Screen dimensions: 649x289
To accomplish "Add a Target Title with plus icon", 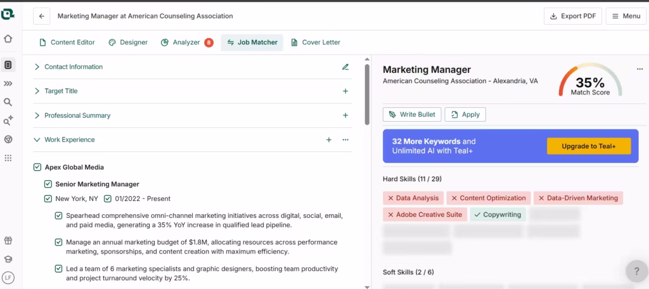I will pyautogui.click(x=345, y=91).
